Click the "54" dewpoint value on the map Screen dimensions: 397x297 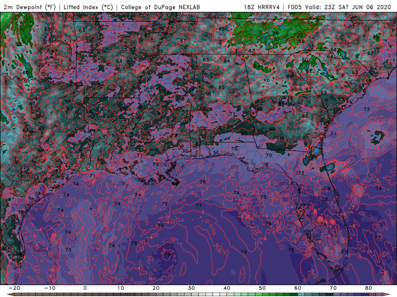point(257,66)
